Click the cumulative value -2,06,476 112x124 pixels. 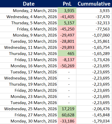94,109
